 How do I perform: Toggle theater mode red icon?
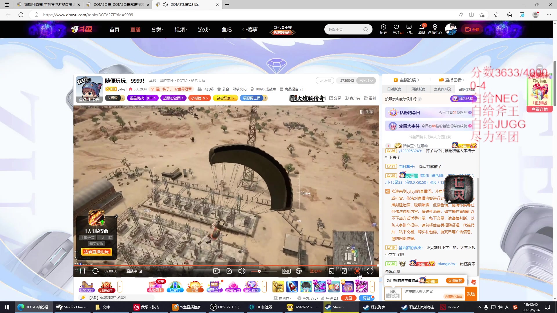coord(357,271)
